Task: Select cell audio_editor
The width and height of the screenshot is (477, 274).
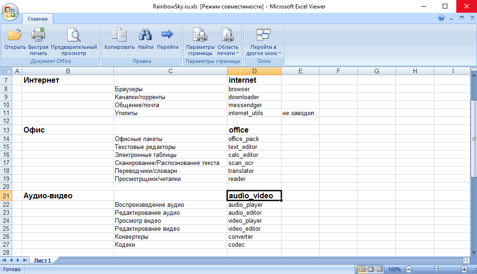Action: coord(254,212)
